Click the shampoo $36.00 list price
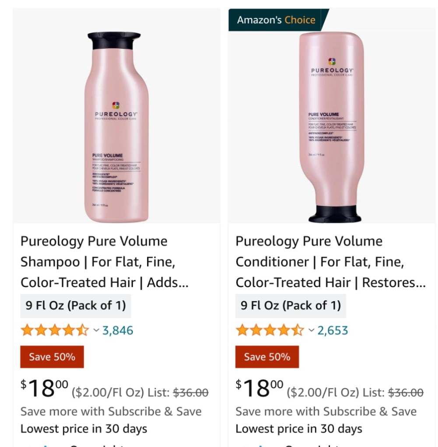 [x=191, y=392]
